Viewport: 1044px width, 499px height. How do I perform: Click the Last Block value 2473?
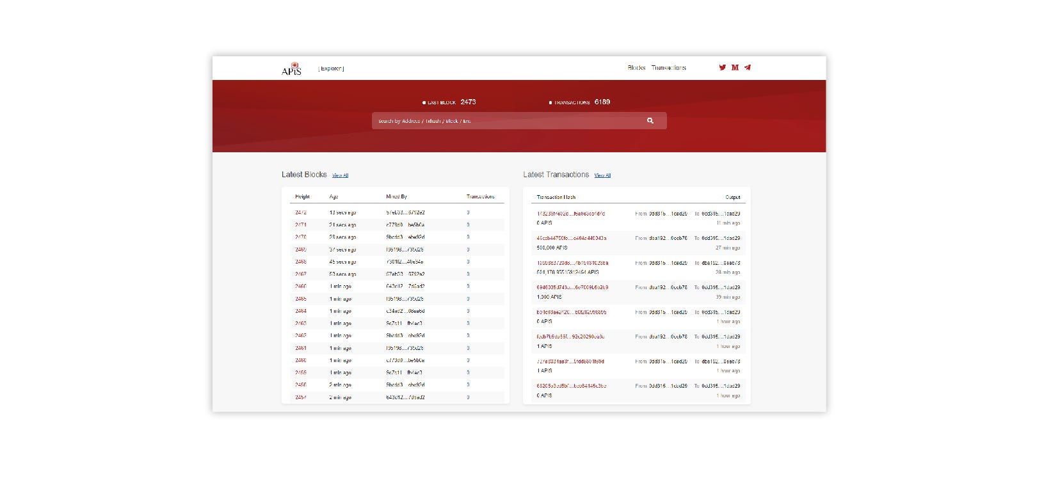point(468,102)
